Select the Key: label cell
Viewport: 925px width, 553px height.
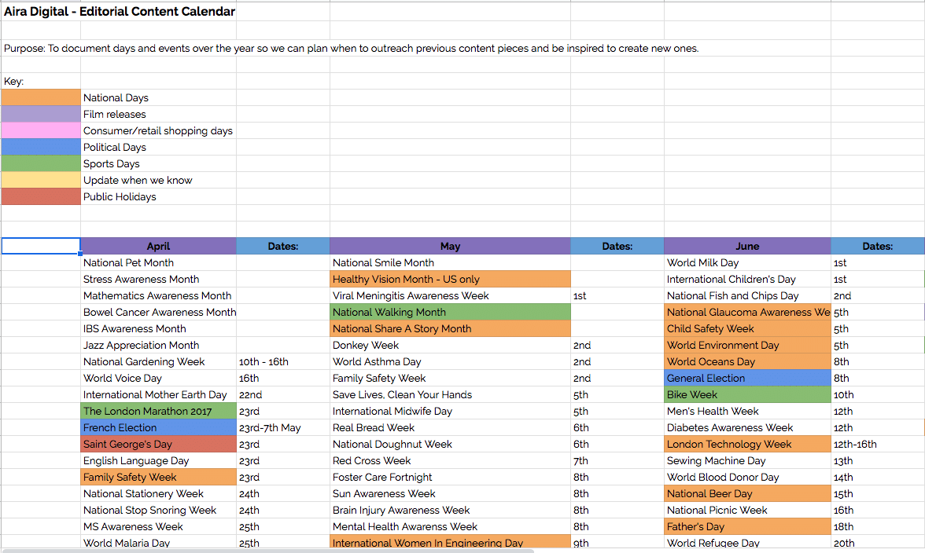pos(41,81)
